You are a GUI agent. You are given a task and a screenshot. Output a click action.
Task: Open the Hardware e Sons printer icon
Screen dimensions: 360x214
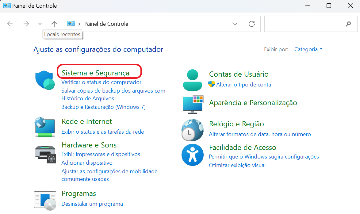pos(45,154)
